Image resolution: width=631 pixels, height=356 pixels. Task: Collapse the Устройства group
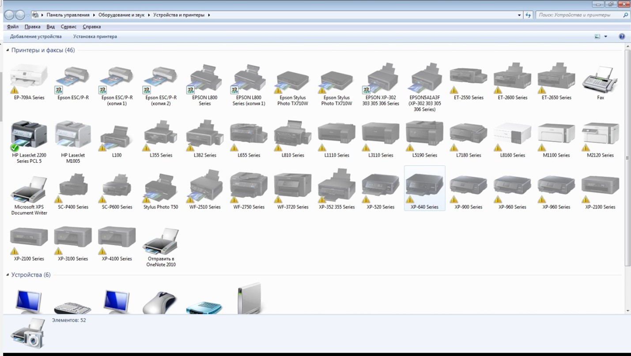[8, 275]
